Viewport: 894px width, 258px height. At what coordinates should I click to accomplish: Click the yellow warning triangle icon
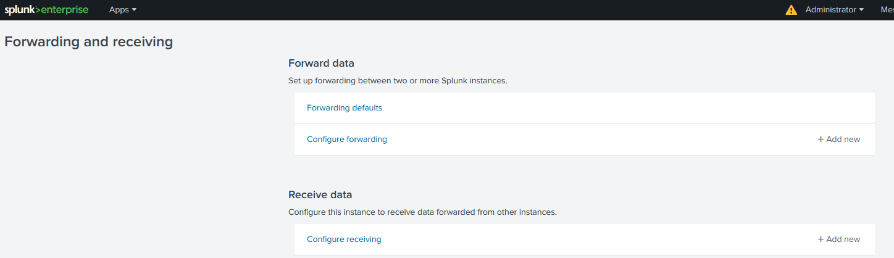click(791, 10)
